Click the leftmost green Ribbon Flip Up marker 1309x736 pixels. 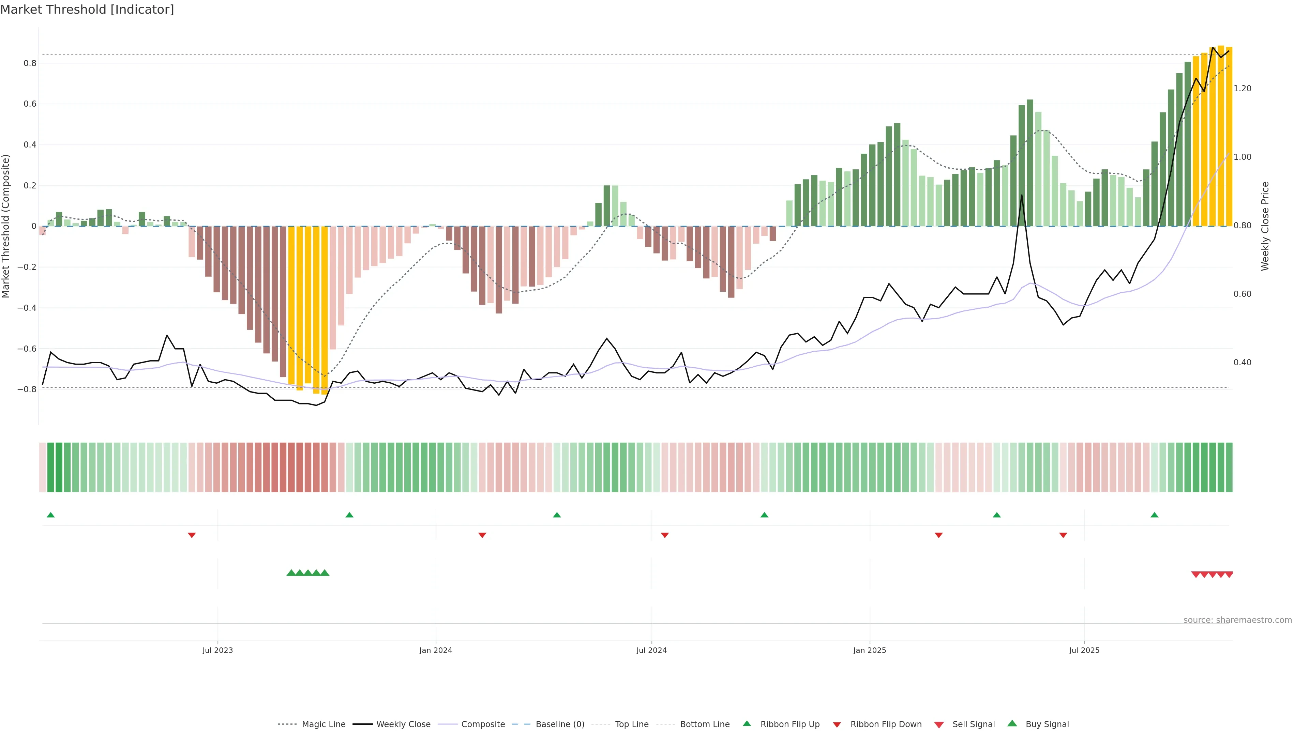tap(51, 515)
